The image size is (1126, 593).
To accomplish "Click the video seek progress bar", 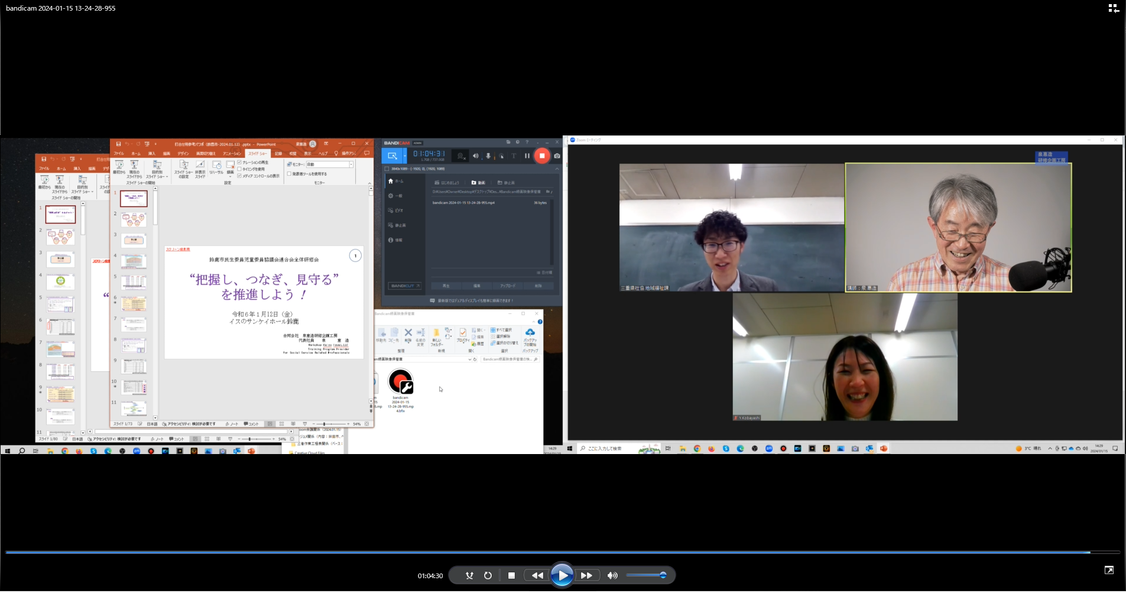I will (562, 552).
